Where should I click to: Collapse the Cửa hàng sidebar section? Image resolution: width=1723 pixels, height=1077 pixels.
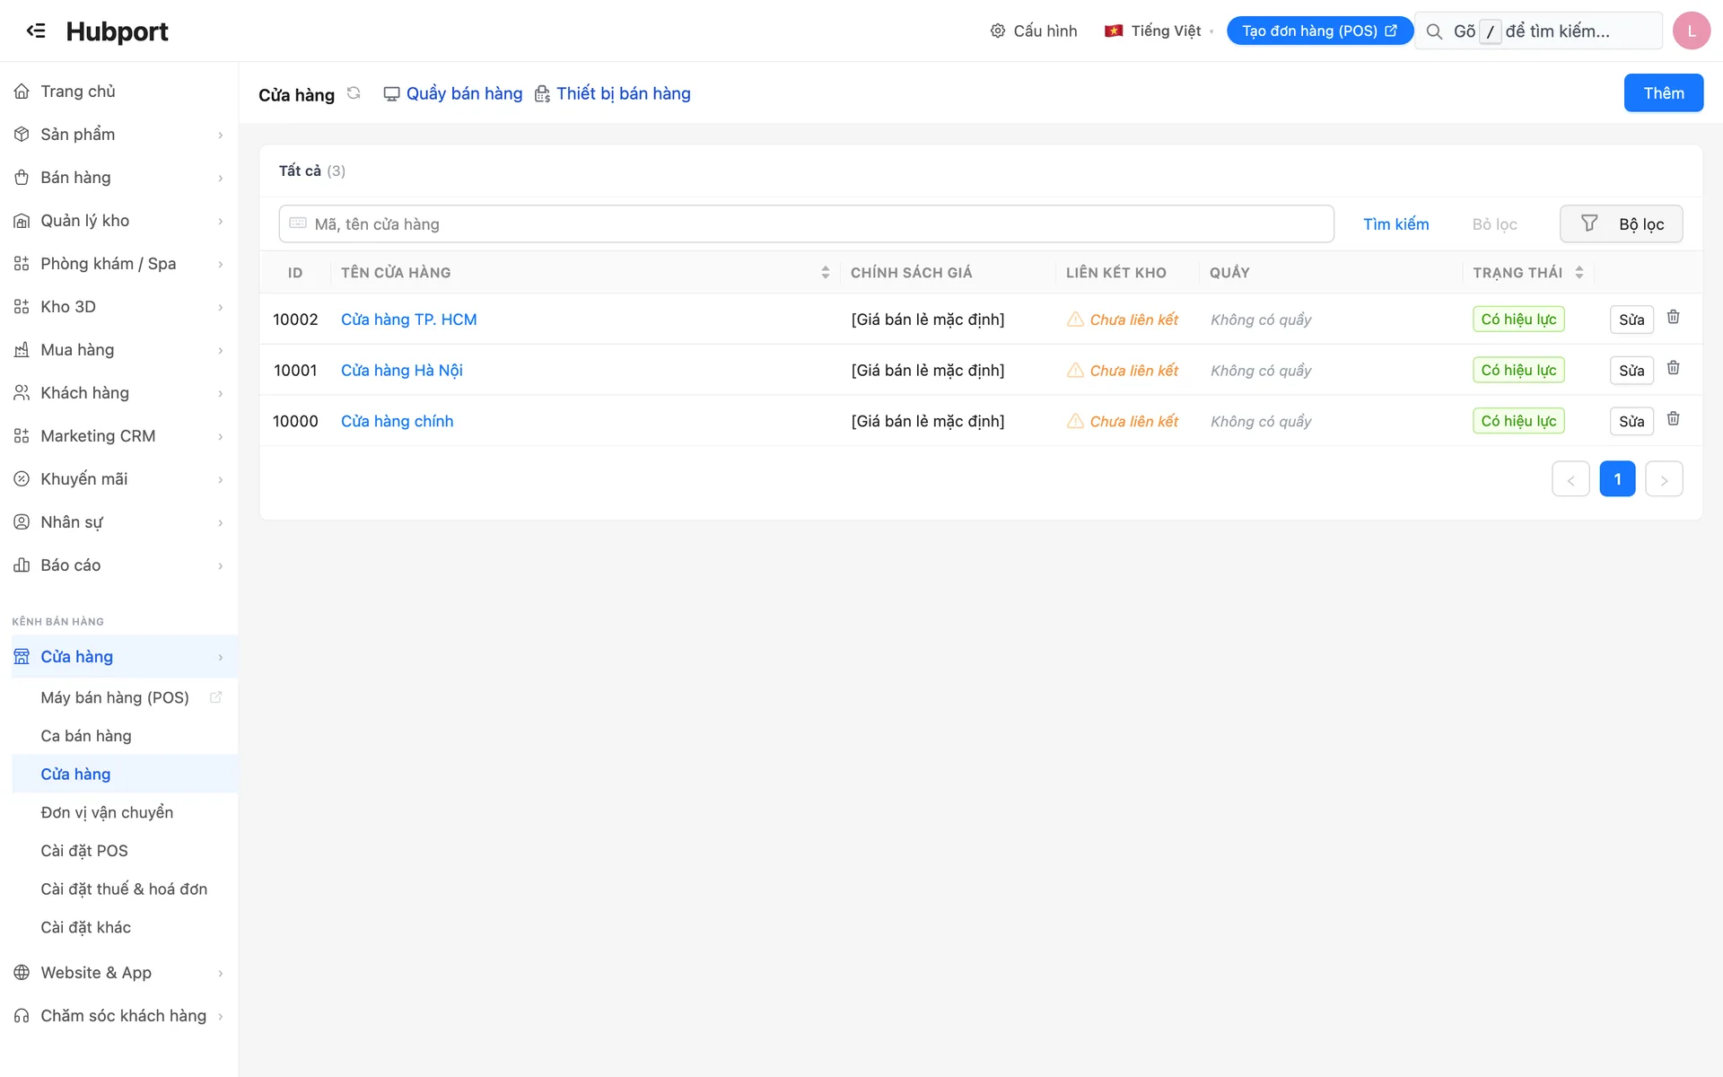coord(125,657)
